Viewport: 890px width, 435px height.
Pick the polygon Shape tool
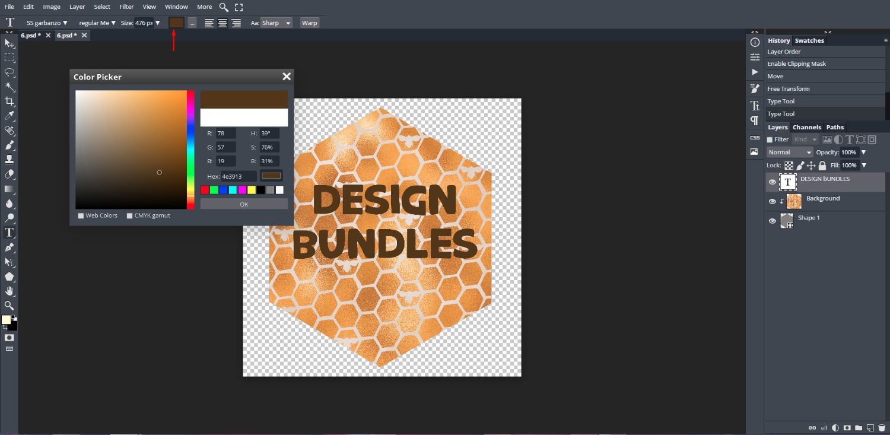(x=9, y=277)
